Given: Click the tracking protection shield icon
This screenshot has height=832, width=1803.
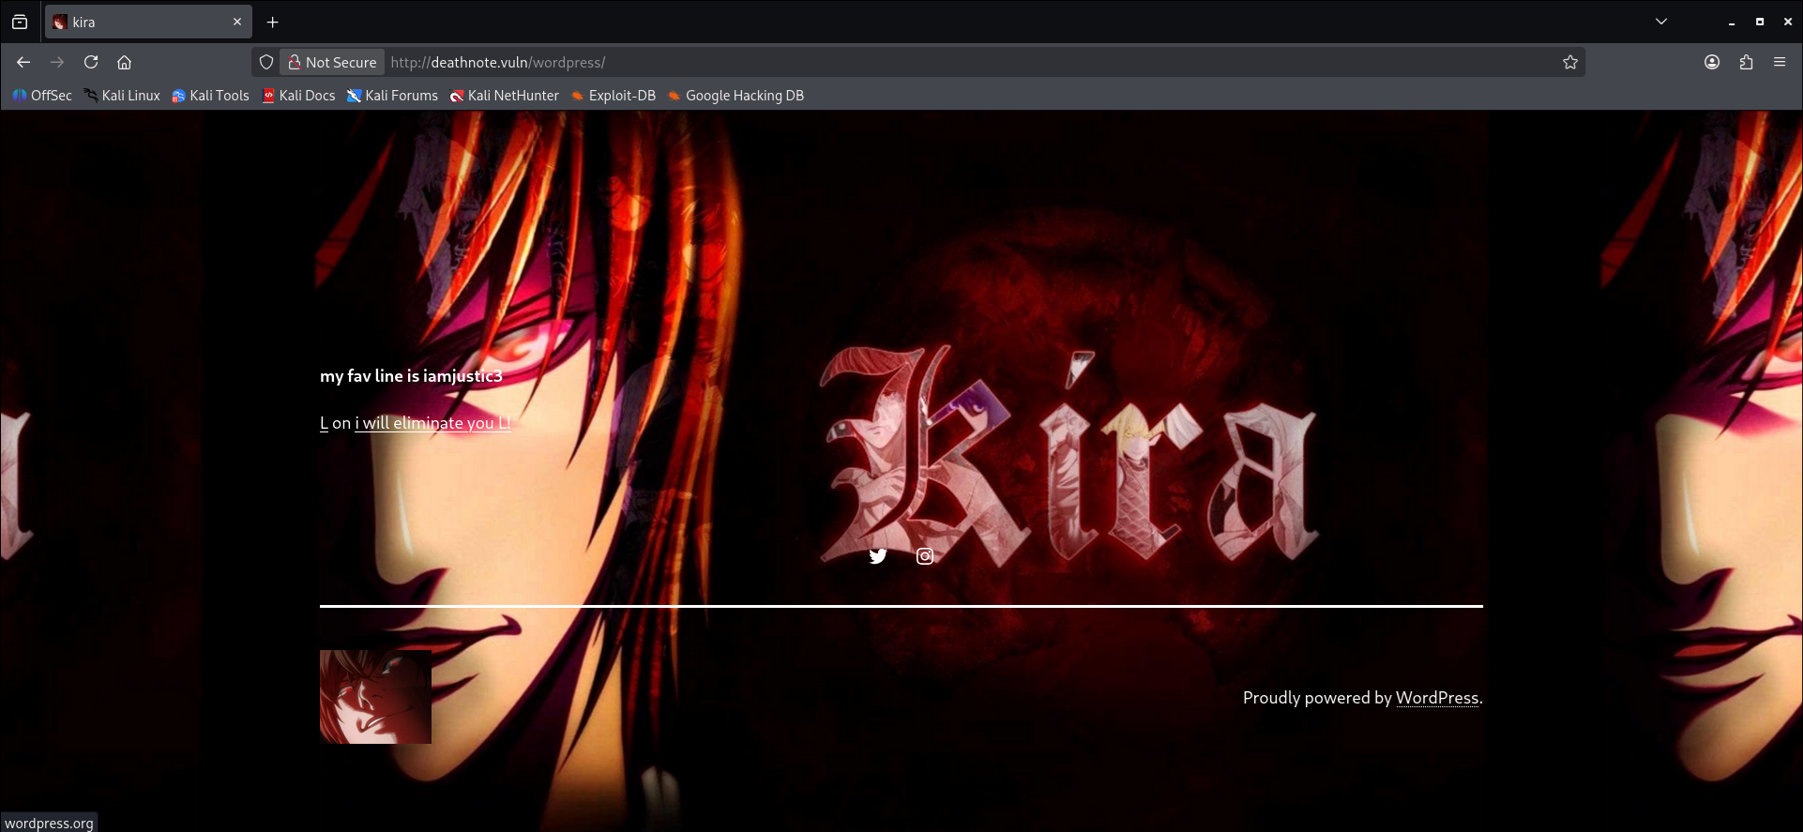Looking at the screenshot, I should [266, 62].
